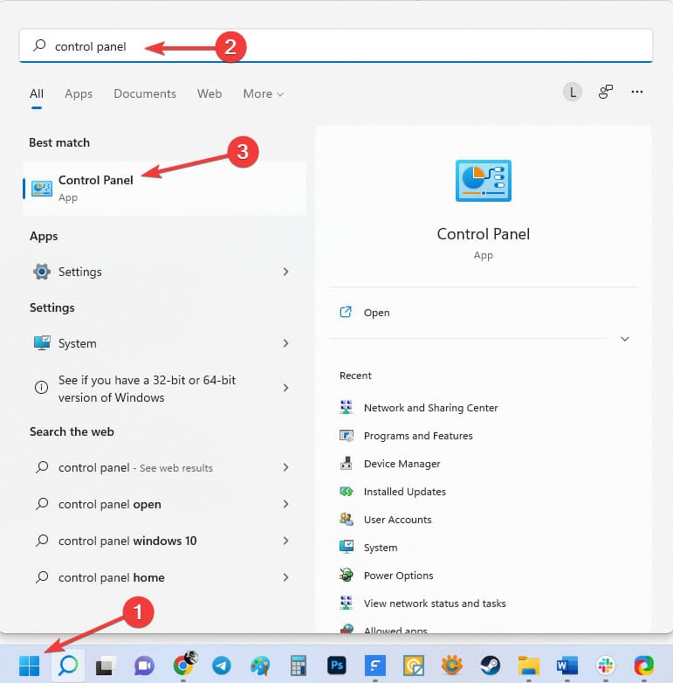673x683 pixels.
Task: Expand arrow beside 'control panel windows 10'
Action: pos(285,541)
